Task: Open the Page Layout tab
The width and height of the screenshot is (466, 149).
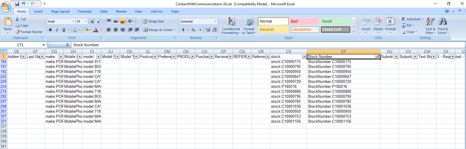Action: point(60,11)
